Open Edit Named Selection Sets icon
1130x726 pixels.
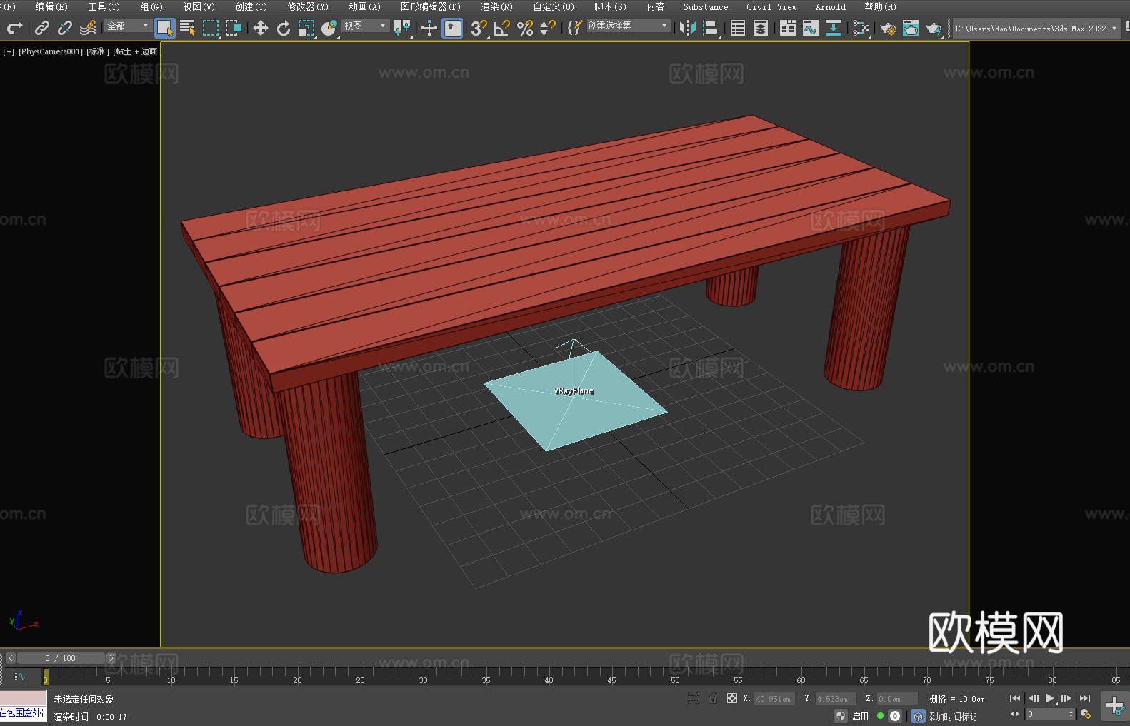coord(575,28)
